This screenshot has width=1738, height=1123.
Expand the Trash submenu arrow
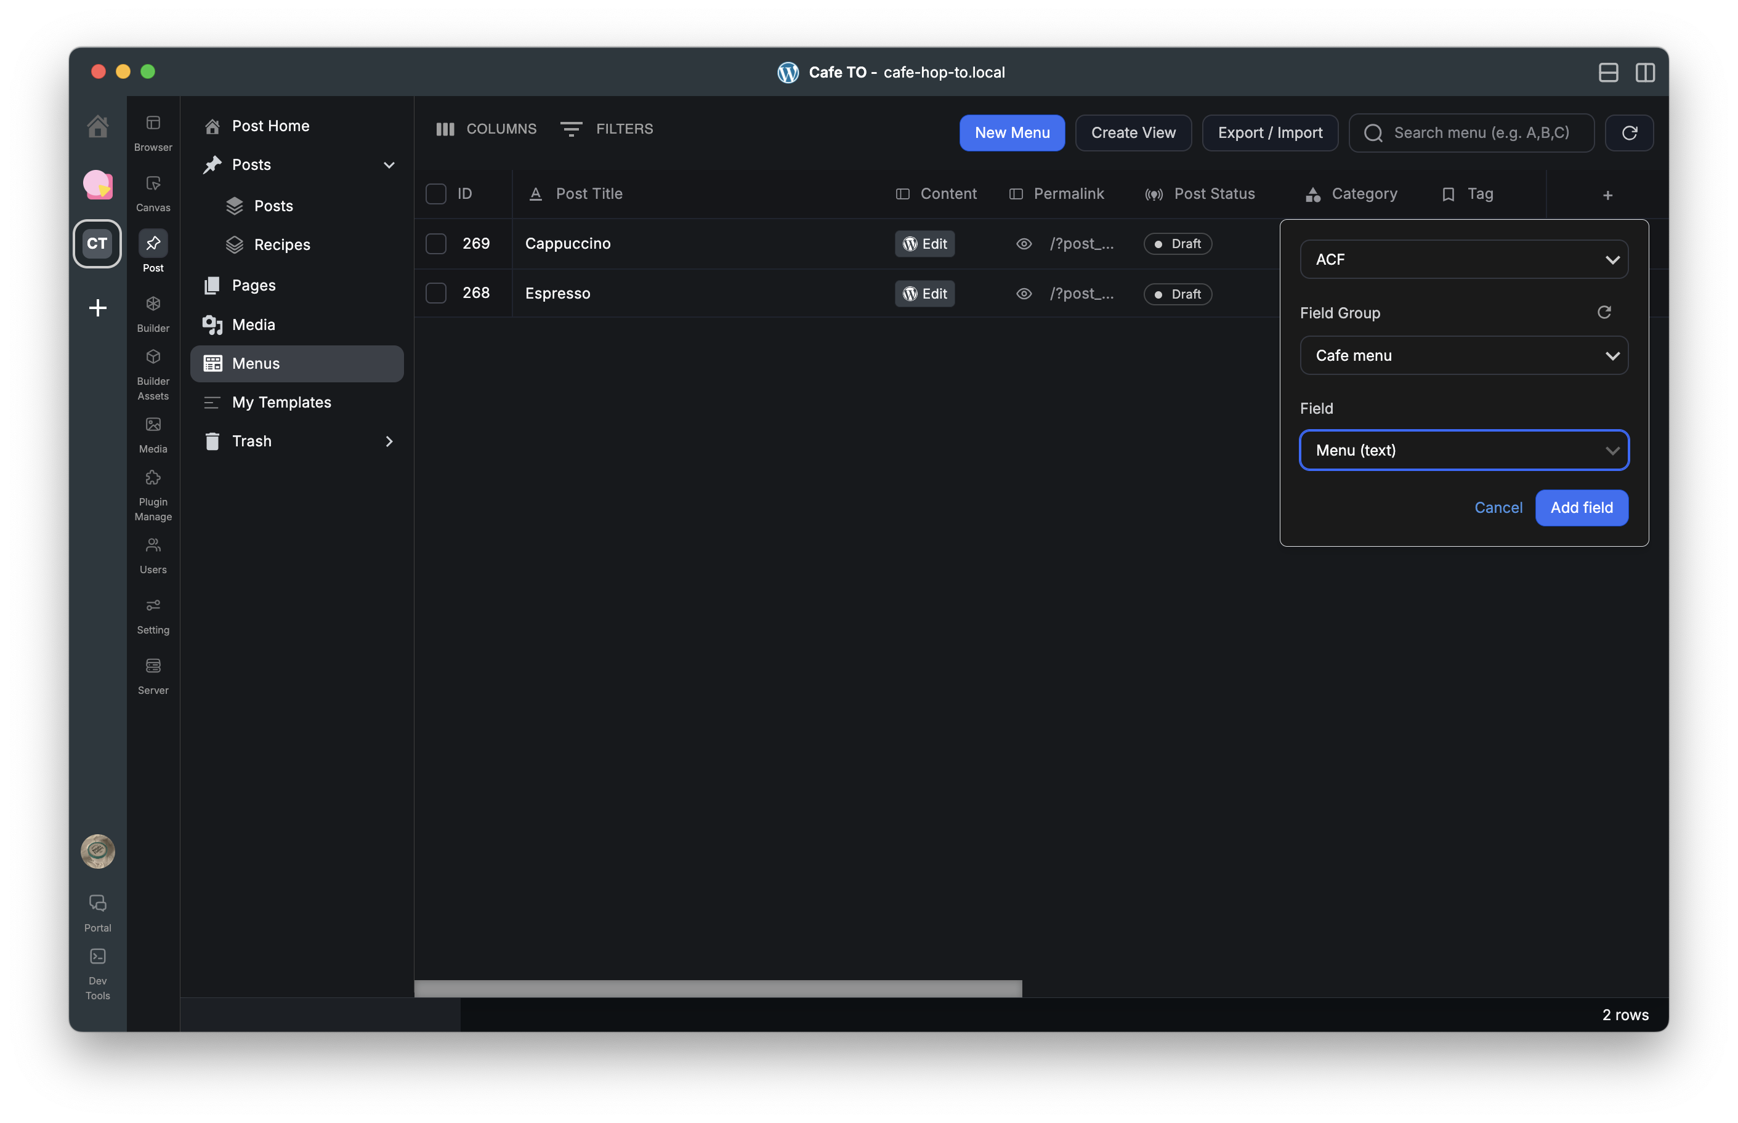coord(389,441)
